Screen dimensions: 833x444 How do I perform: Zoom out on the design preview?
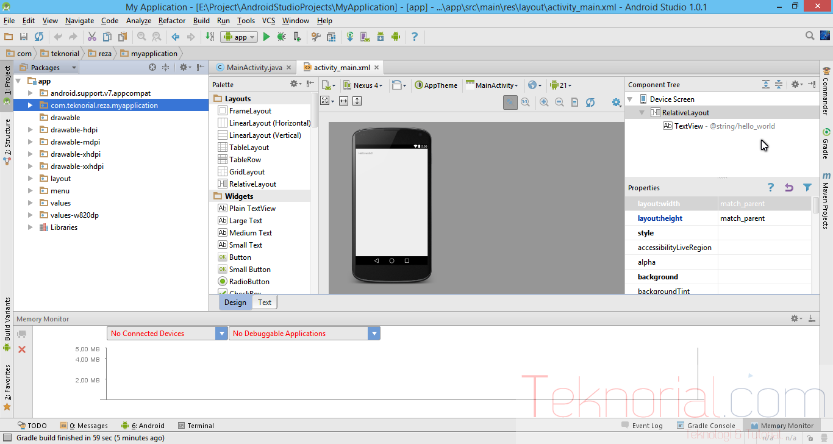(x=559, y=102)
